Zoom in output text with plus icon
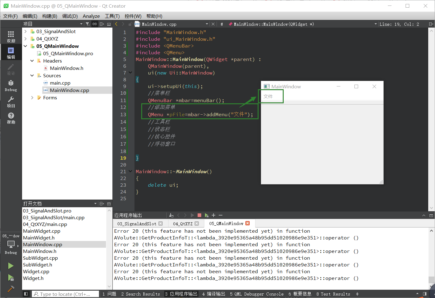Viewport: 435px width, 298px height. pos(214,215)
